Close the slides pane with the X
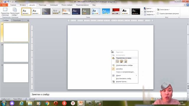 coord(28,20)
